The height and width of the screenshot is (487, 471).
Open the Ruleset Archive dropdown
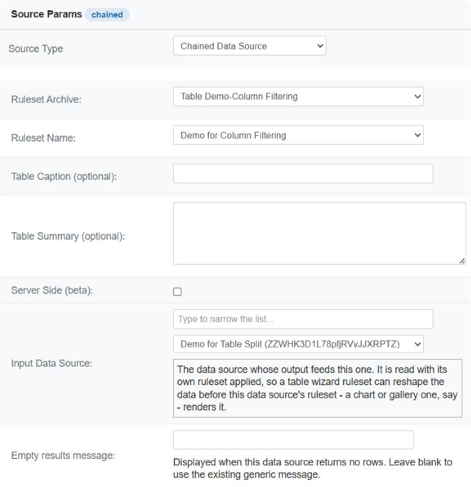coord(299,96)
